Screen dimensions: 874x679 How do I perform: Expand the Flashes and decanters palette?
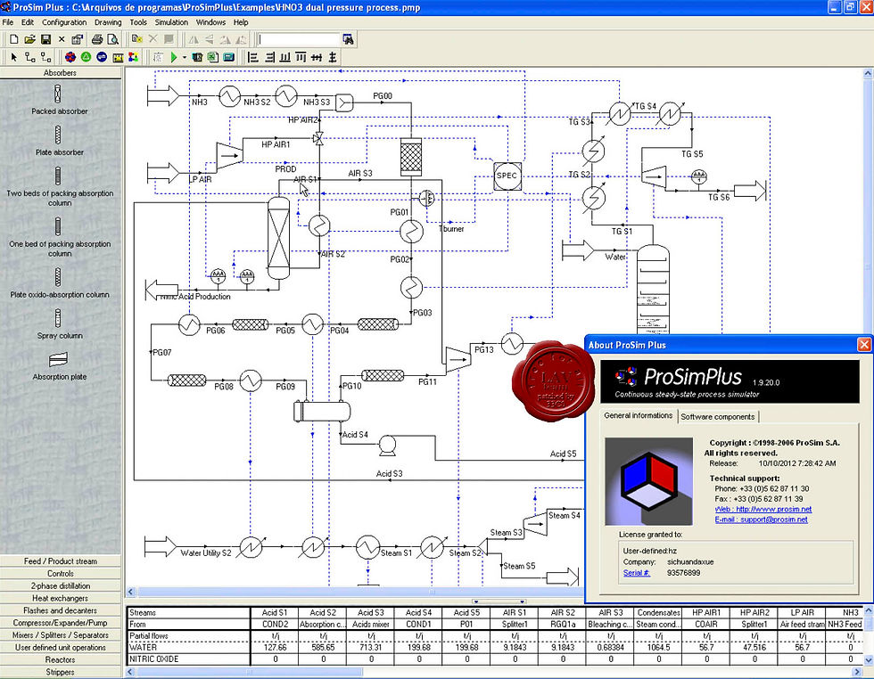pos(61,609)
